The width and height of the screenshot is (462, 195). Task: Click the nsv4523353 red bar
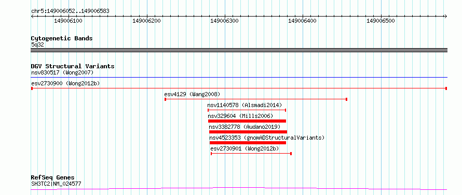click(248, 143)
